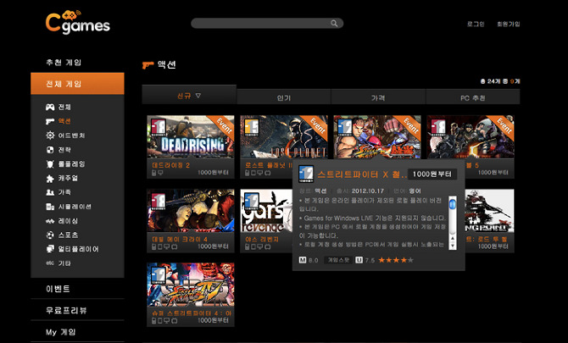Switch to the 신규 sort tab
Image resolution: width=568 pixels, height=343 pixels.
189,95
